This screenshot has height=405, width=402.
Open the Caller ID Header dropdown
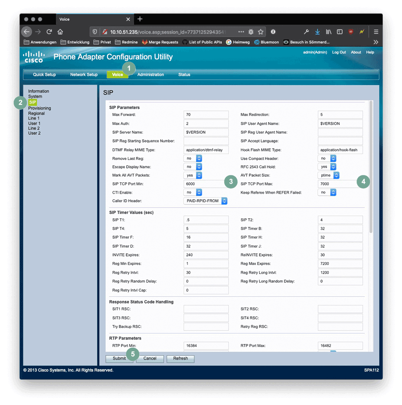[x=205, y=201]
